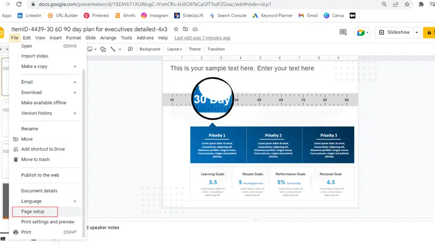The width and height of the screenshot is (435, 245).
Task: Click the 30 Day magnifier circle on slide
Action: 212,99
